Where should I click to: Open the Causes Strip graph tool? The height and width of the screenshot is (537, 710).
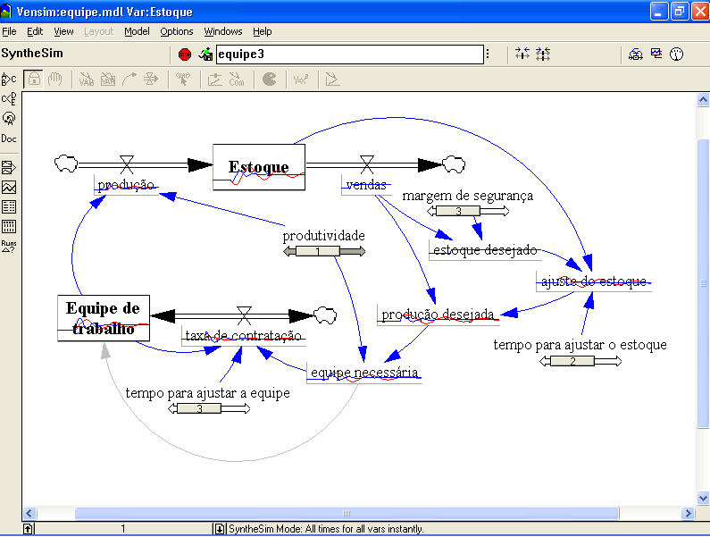pos(9,168)
